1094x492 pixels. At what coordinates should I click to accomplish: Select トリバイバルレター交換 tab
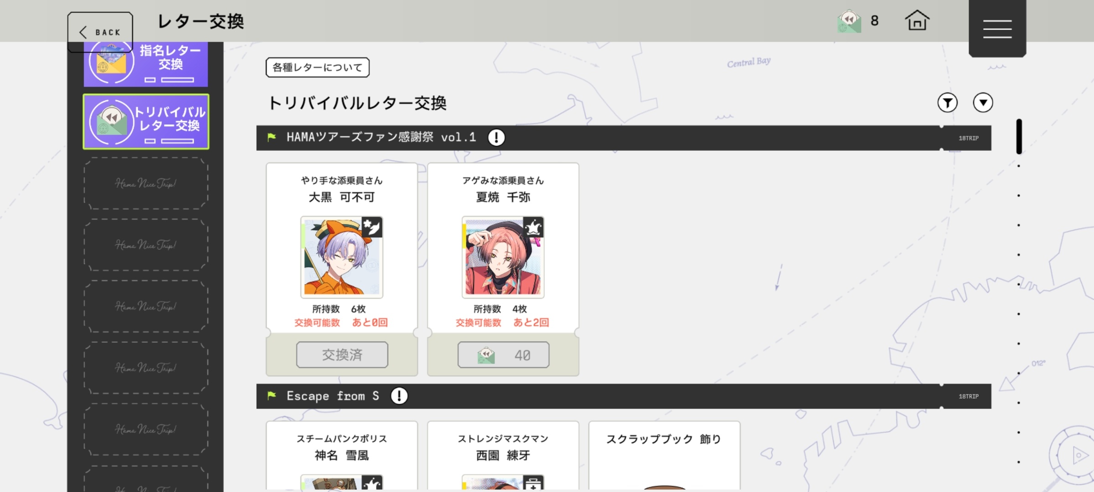[146, 122]
